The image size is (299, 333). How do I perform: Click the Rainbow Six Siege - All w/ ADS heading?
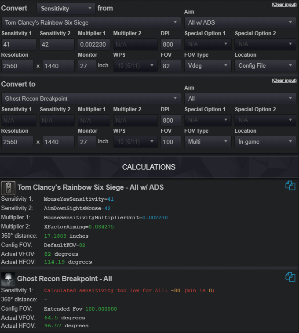(x=91, y=188)
